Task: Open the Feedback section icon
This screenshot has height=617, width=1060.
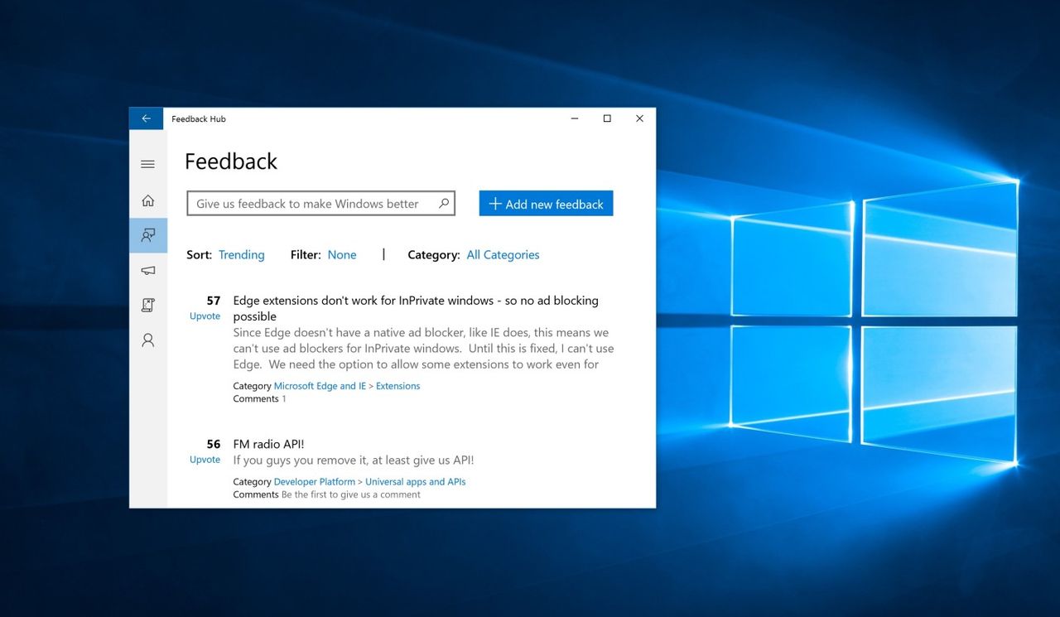Action: [147, 235]
